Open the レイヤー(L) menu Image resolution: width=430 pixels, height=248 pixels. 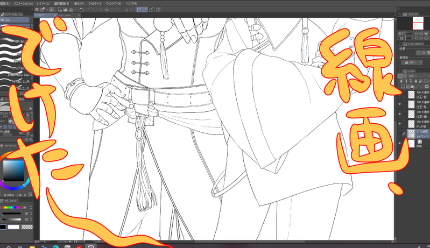pyautogui.click(x=43, y=4)
